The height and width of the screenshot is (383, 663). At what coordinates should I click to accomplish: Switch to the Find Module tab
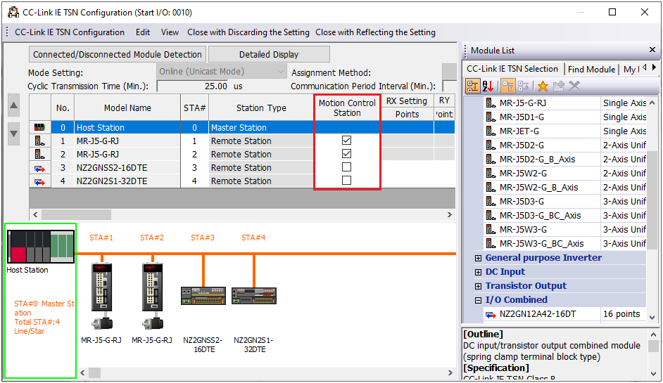pyautogui.click(x=591, y=70)
